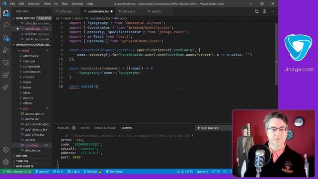Open errors and warnings status counter

pyautogui.click(x=74, y=172)
